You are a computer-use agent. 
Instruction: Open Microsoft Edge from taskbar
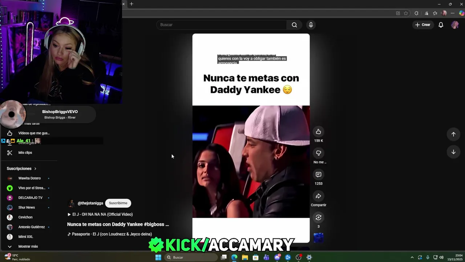point(234,257)
